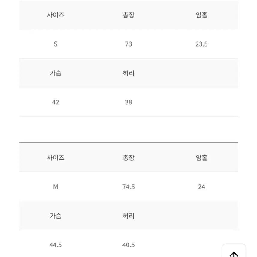Click the first 암홀 header cell

[201, 15]
